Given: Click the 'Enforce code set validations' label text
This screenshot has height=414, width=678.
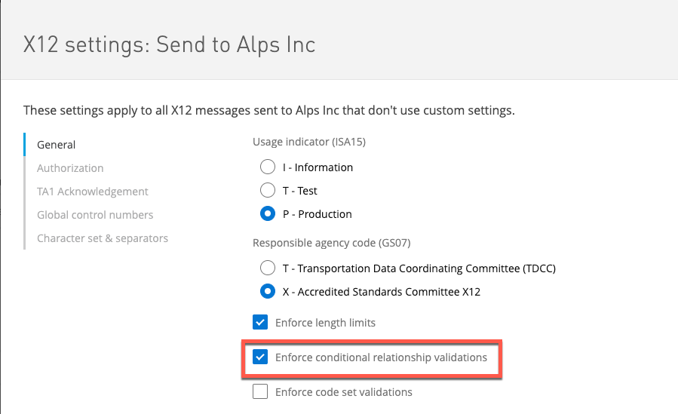Looking at the screenshot, I should click(344, 392).
